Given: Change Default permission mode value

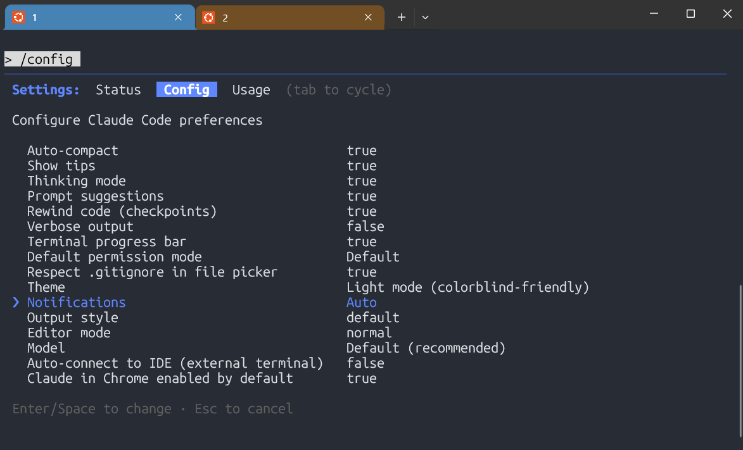Looking at the screenshot, I should (373, 257).
